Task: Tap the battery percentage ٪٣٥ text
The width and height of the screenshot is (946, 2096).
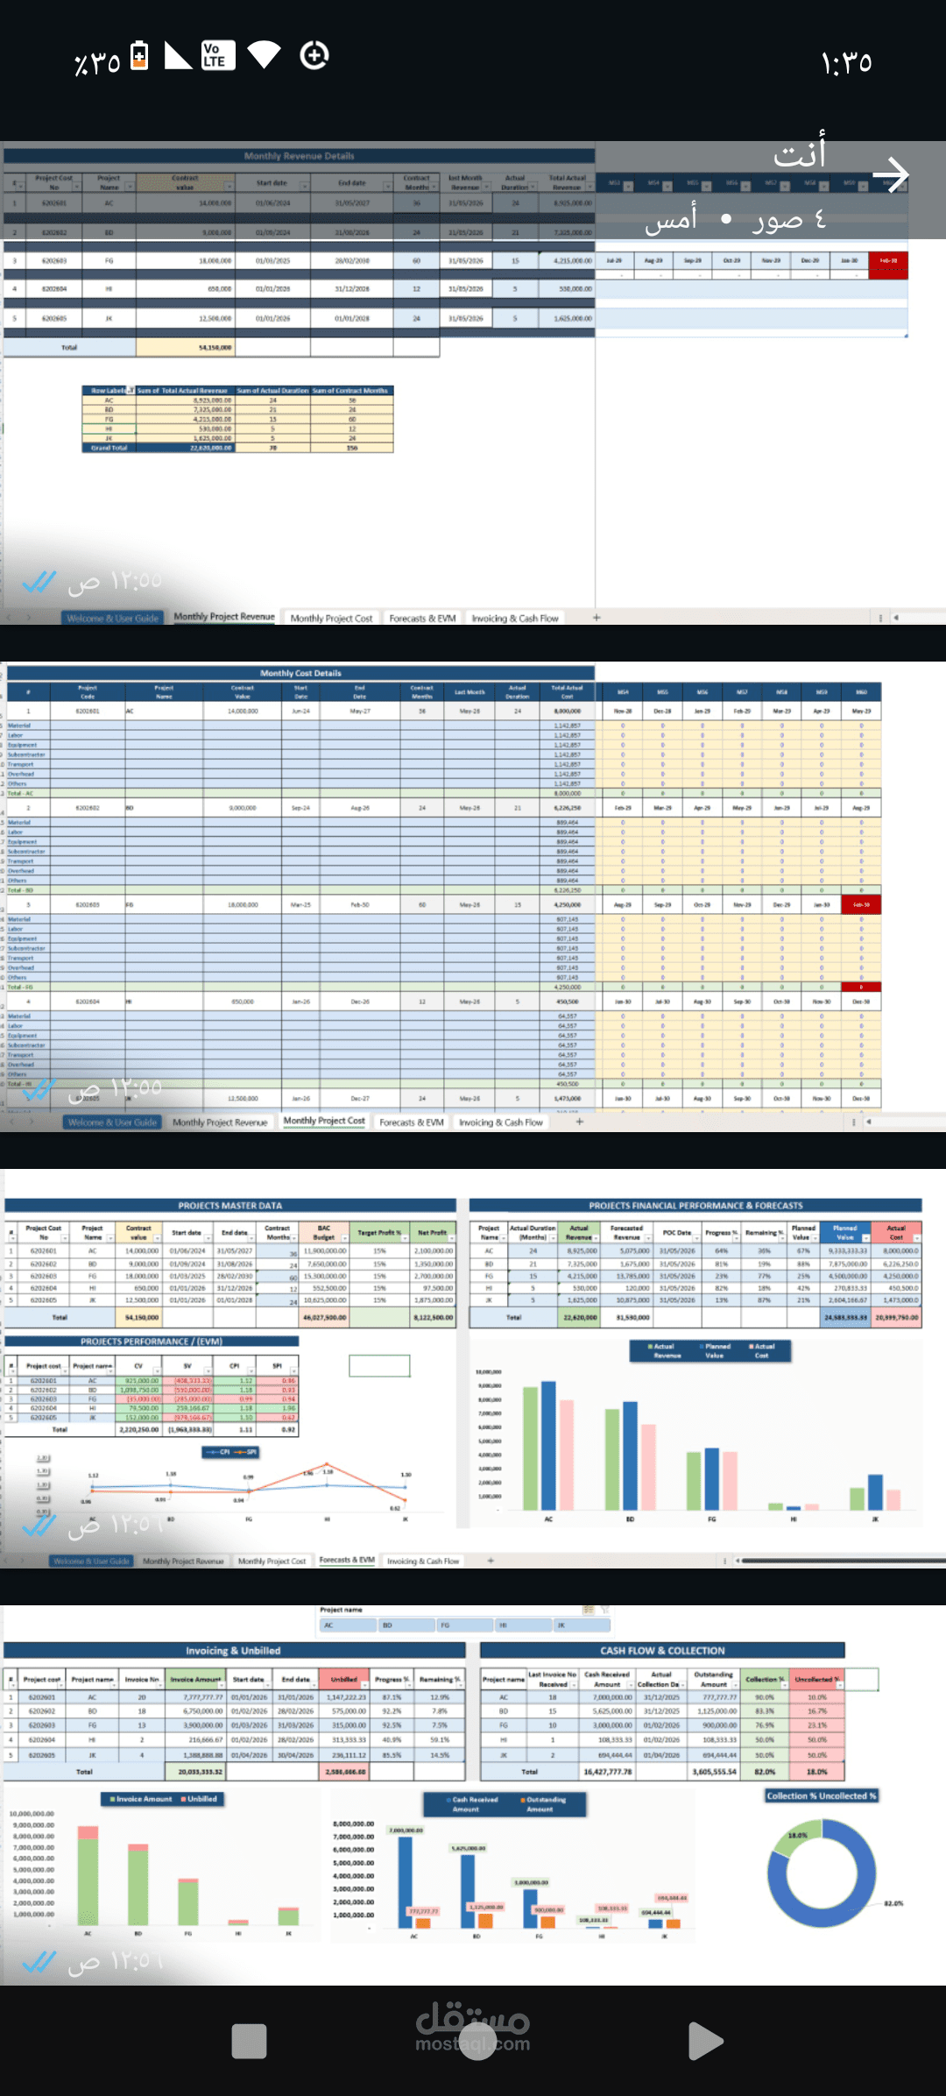Action: click(97, 63)
